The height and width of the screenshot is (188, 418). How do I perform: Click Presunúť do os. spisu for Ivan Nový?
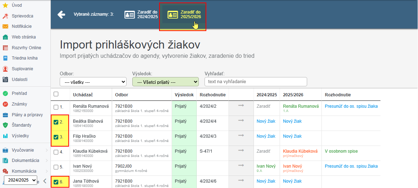(x=351, y=166)
